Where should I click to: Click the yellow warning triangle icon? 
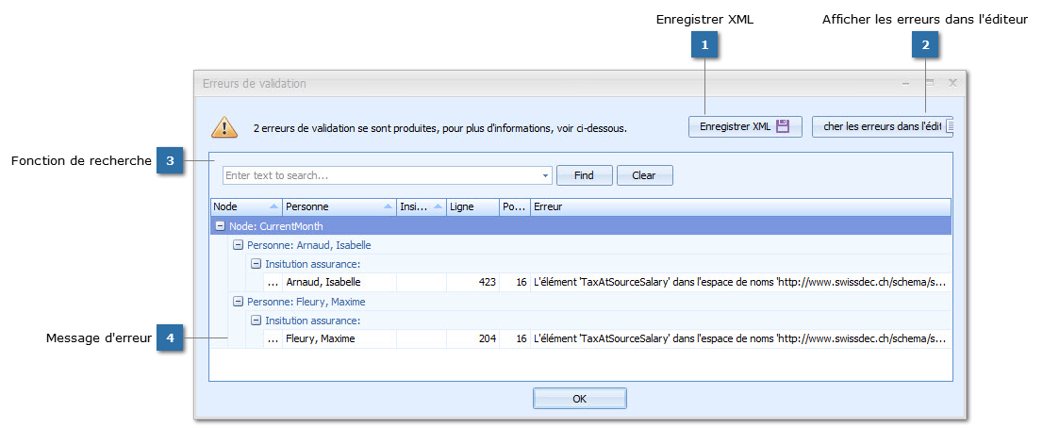(x=224, y=126)
